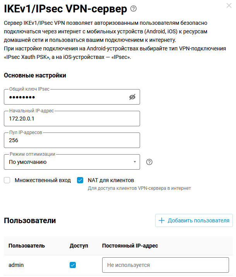Click Добавить пользователя button
Screen dimensions: 236x277
point(194,220)
